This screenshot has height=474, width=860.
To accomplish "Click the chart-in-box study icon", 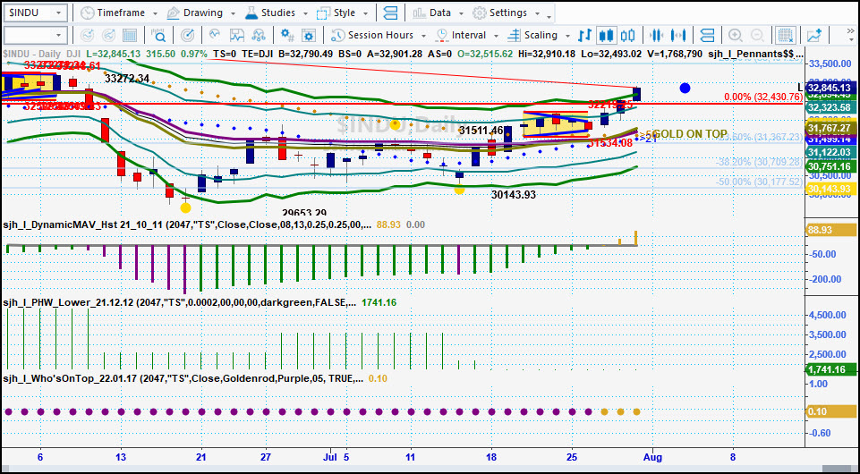I will point(237,36).
